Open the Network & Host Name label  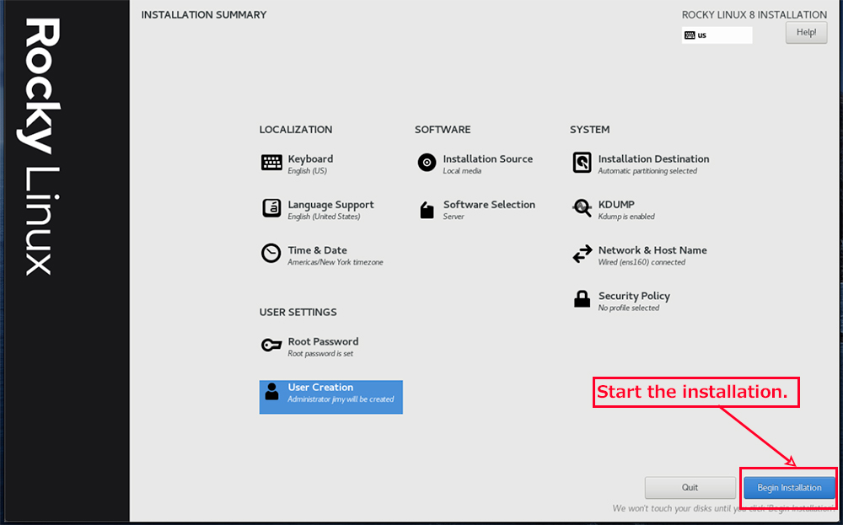coord(652,250)
